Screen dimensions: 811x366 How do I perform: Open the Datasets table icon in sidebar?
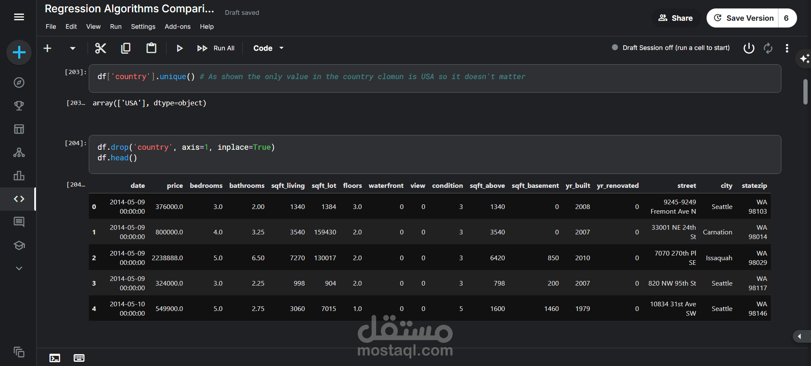pyautogui.click(x=19, y=129)
